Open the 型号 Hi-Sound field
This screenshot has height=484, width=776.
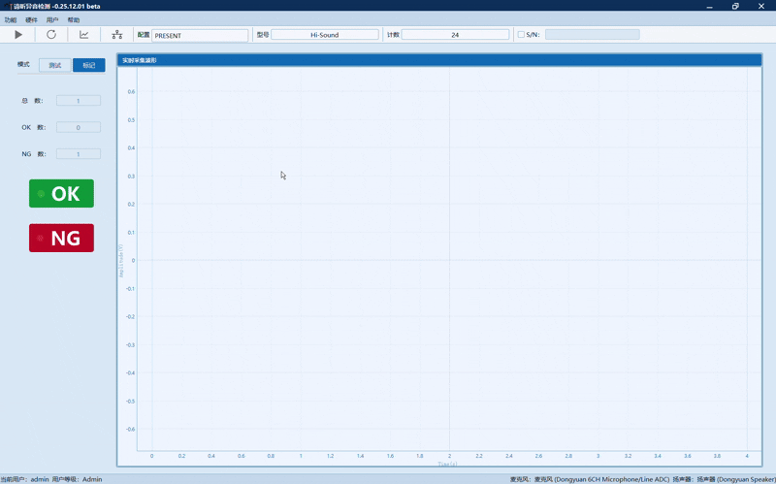pyautogui.click(x=325, y=35)
